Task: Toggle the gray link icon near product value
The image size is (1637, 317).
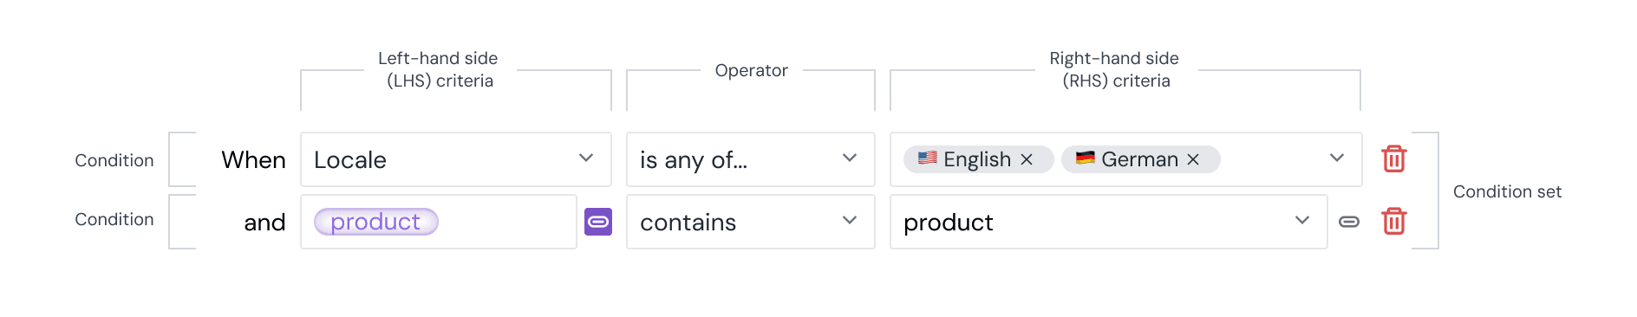Action: (1349, 222)
